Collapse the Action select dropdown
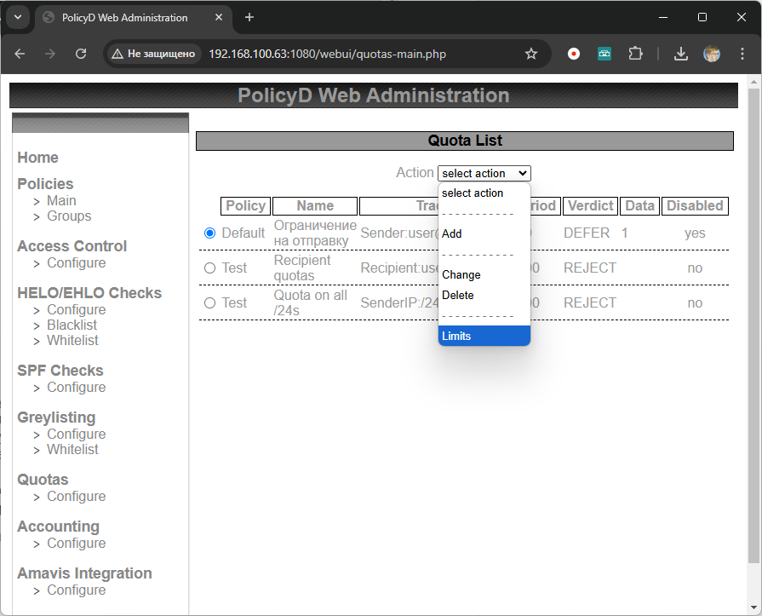 484,173
